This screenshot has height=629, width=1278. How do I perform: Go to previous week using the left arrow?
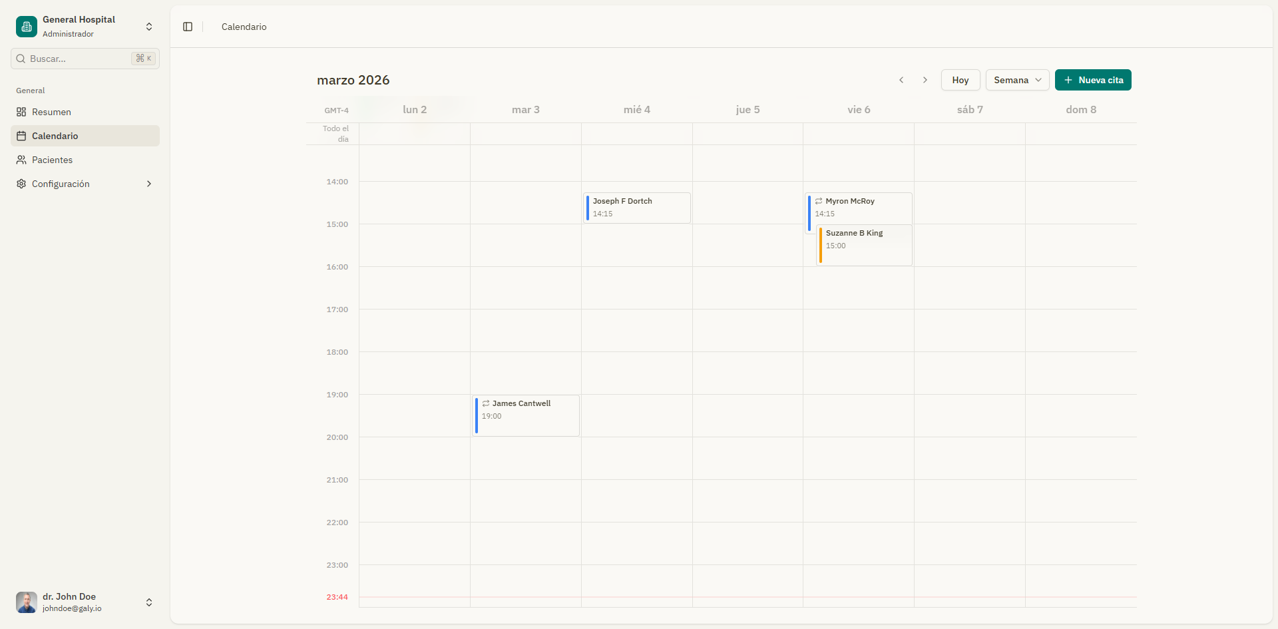tap(901, 80)
